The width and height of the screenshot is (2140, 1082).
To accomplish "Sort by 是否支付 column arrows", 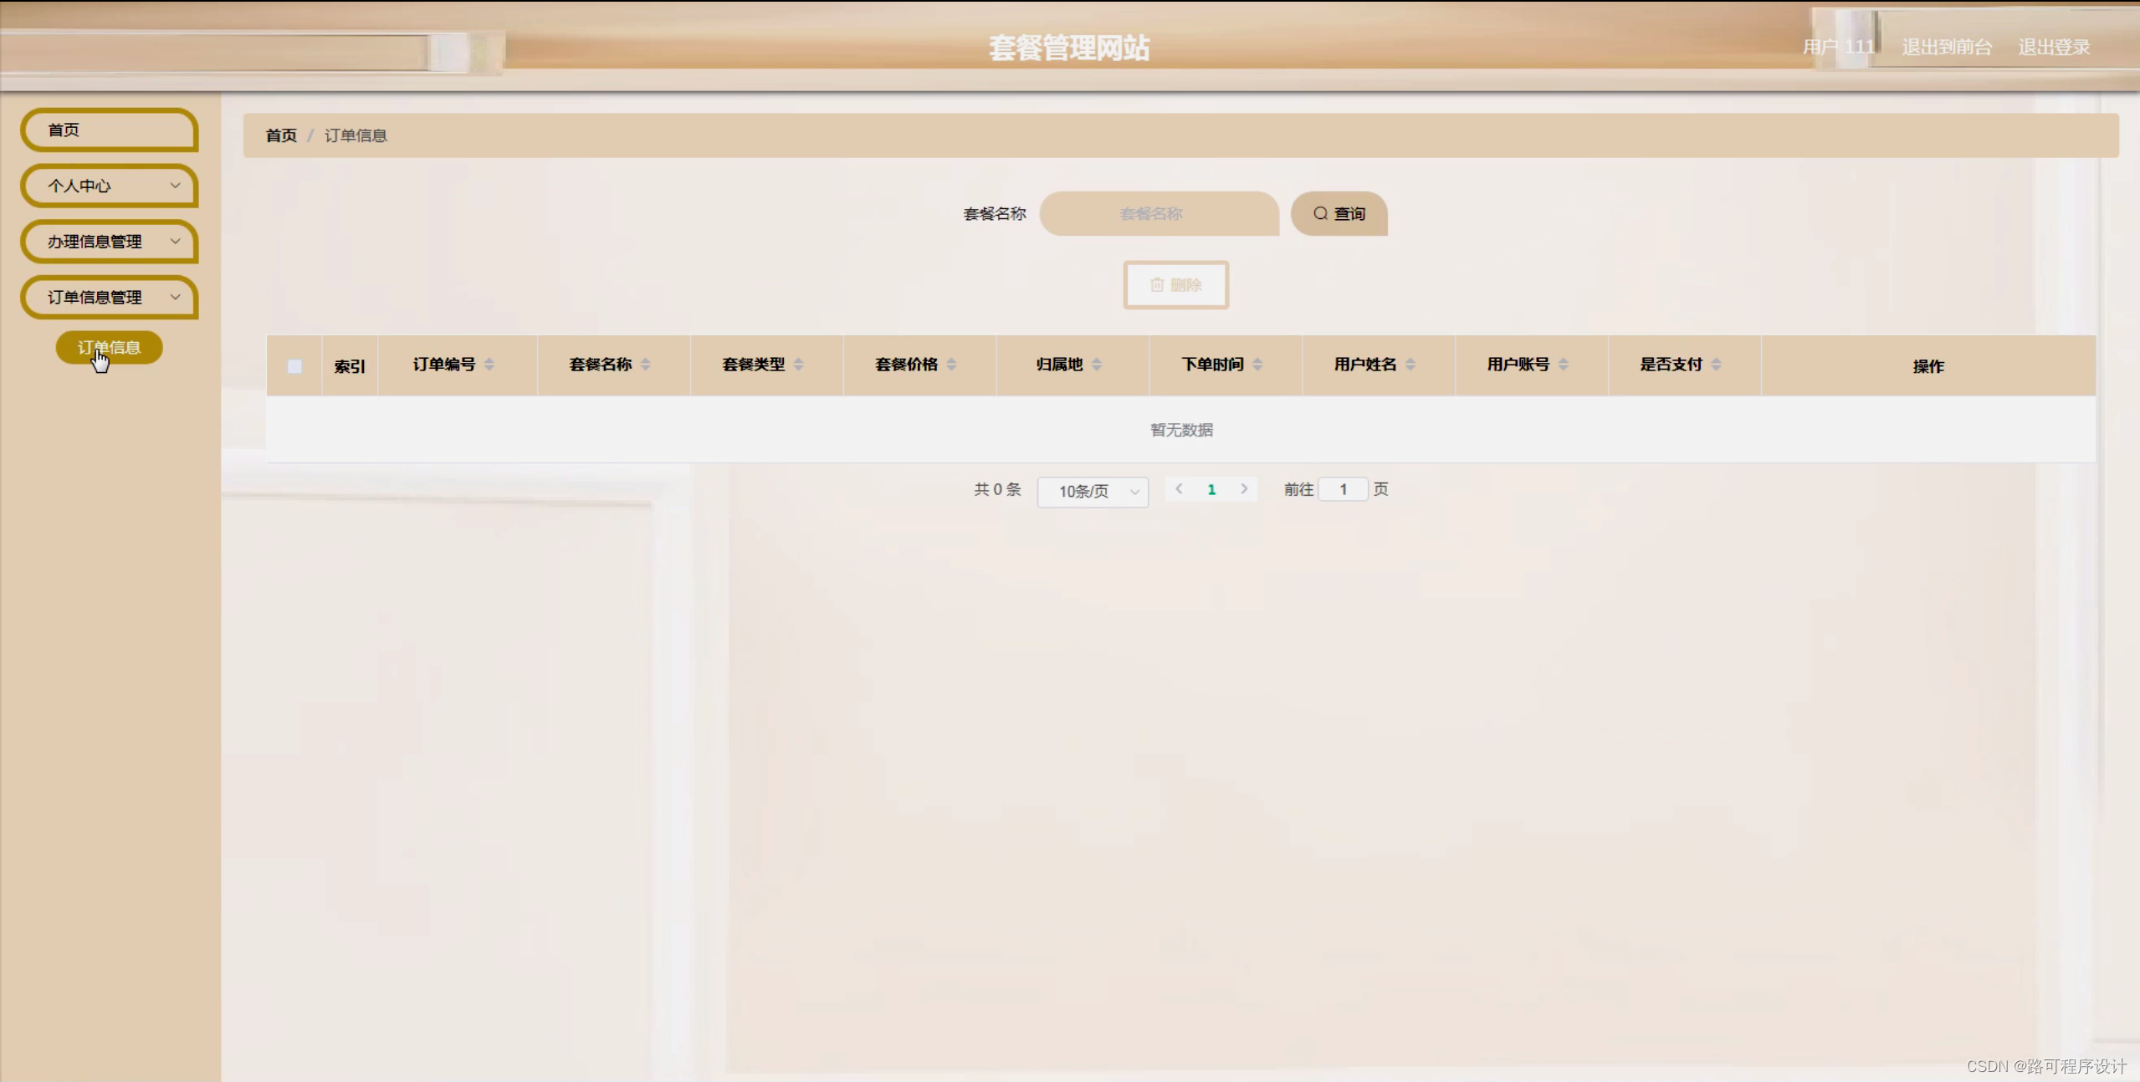I will 1716,365.
